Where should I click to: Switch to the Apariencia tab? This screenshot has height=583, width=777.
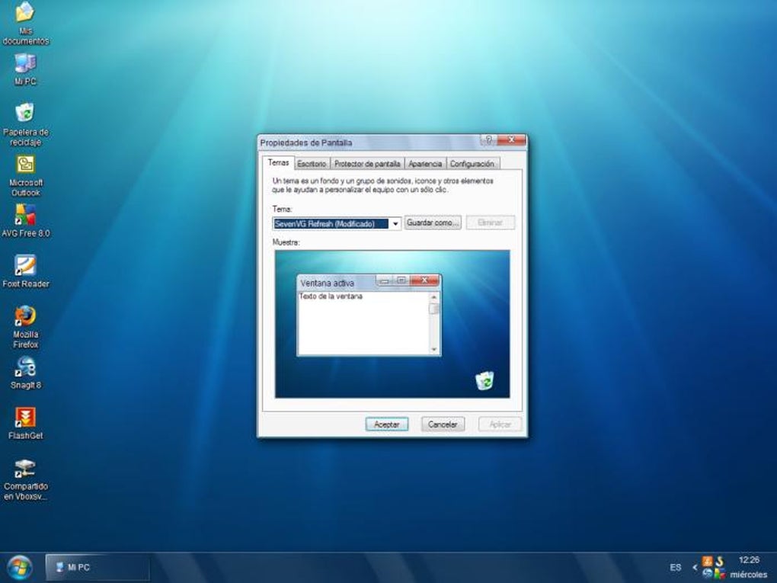425,164
